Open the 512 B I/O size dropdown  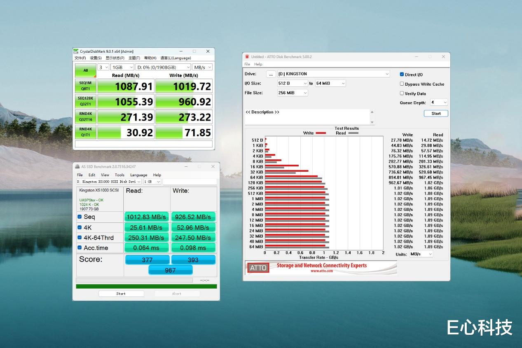[x=293, y=83]
